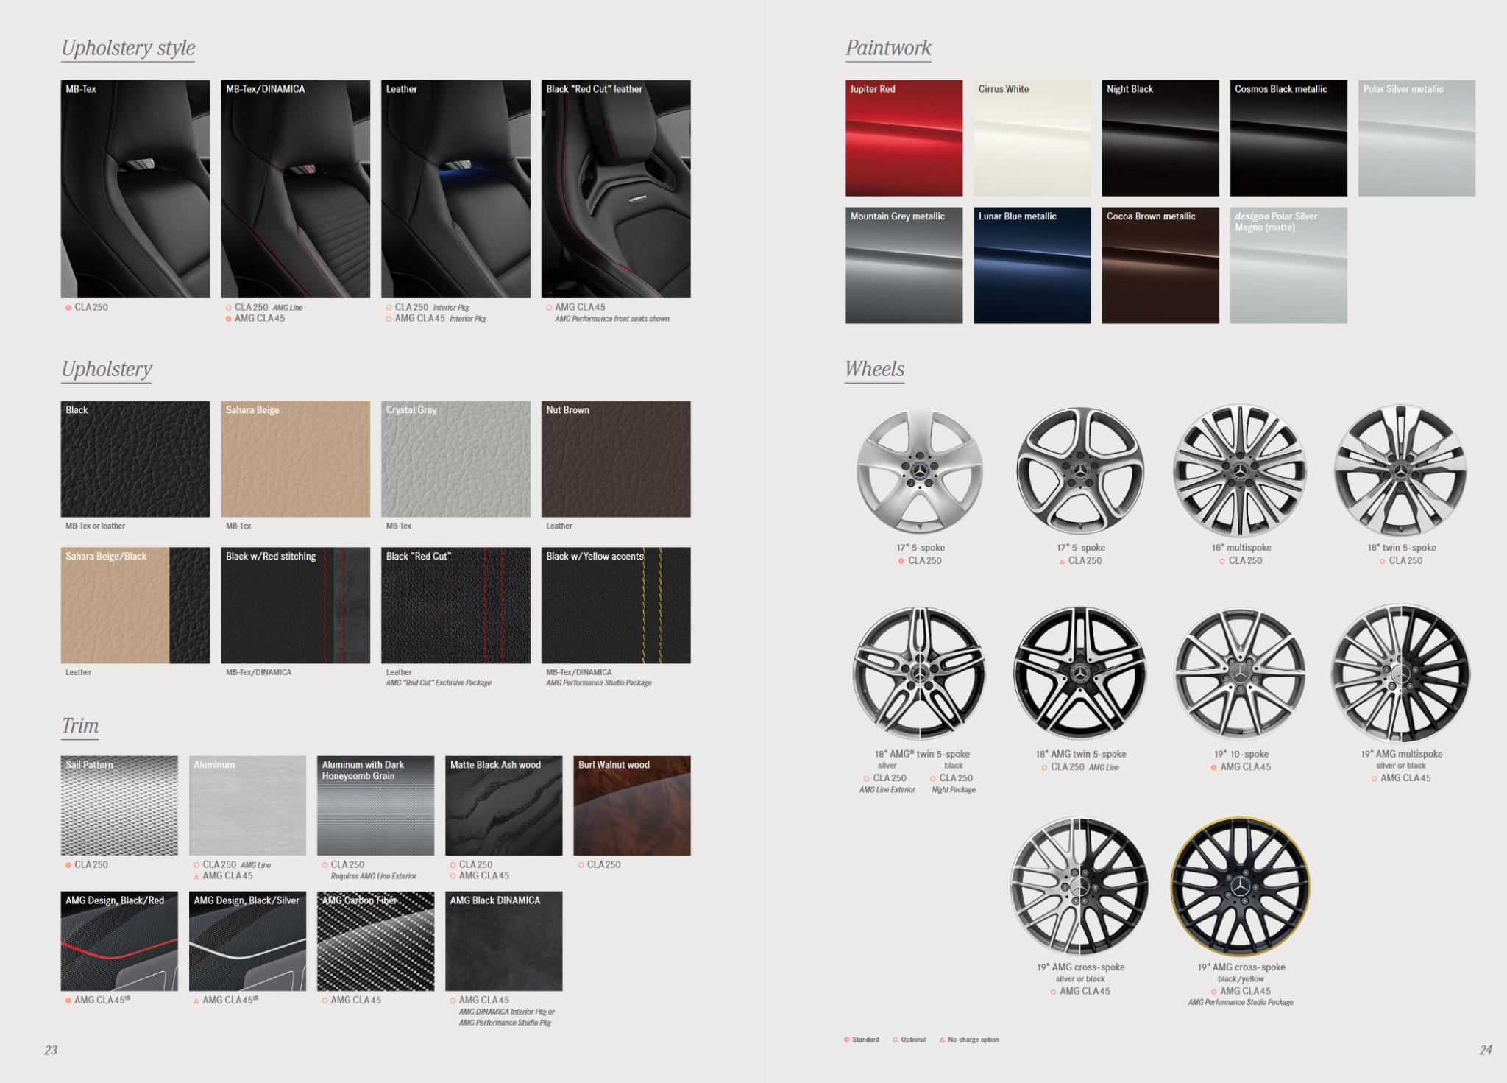Select Cosmos Black metallic paint swatch

[x=1288, y=138]
